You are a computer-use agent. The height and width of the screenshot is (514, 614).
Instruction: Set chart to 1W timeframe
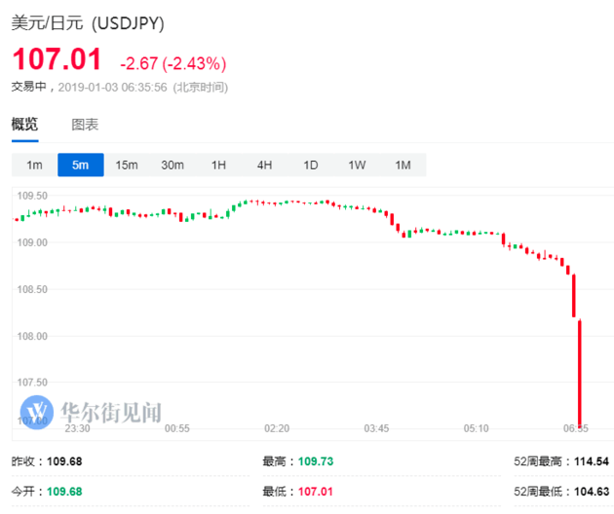point(357,165)
